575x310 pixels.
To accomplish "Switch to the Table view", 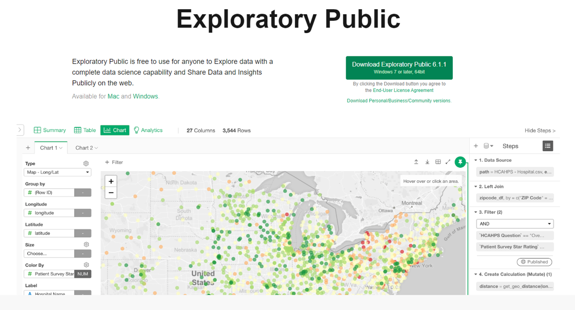I will 85,130.
